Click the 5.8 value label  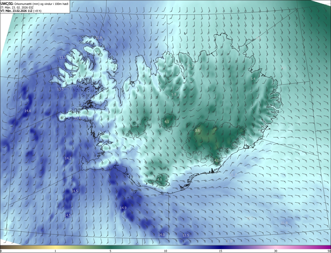174,94
